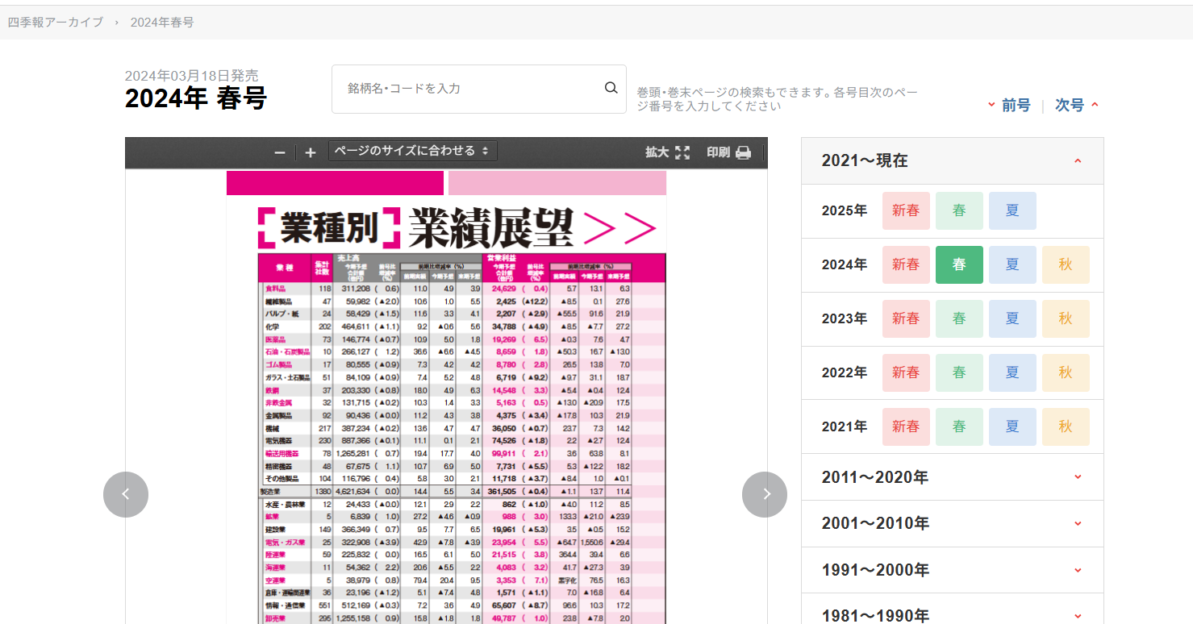Click the magnifying glass search icon

pos(611,89)
